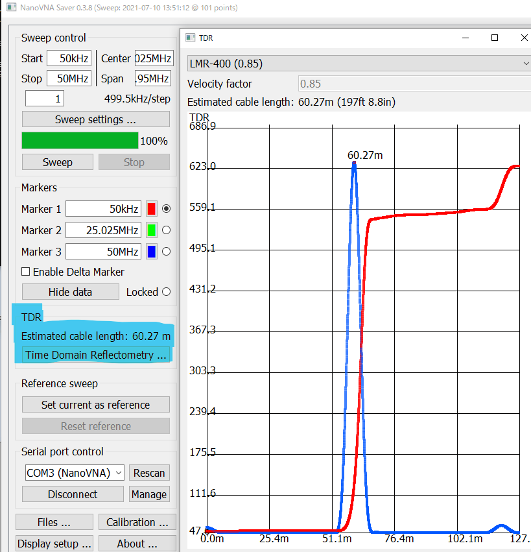
Task: Click the Start frequency field
Action: tap(69, 58)
